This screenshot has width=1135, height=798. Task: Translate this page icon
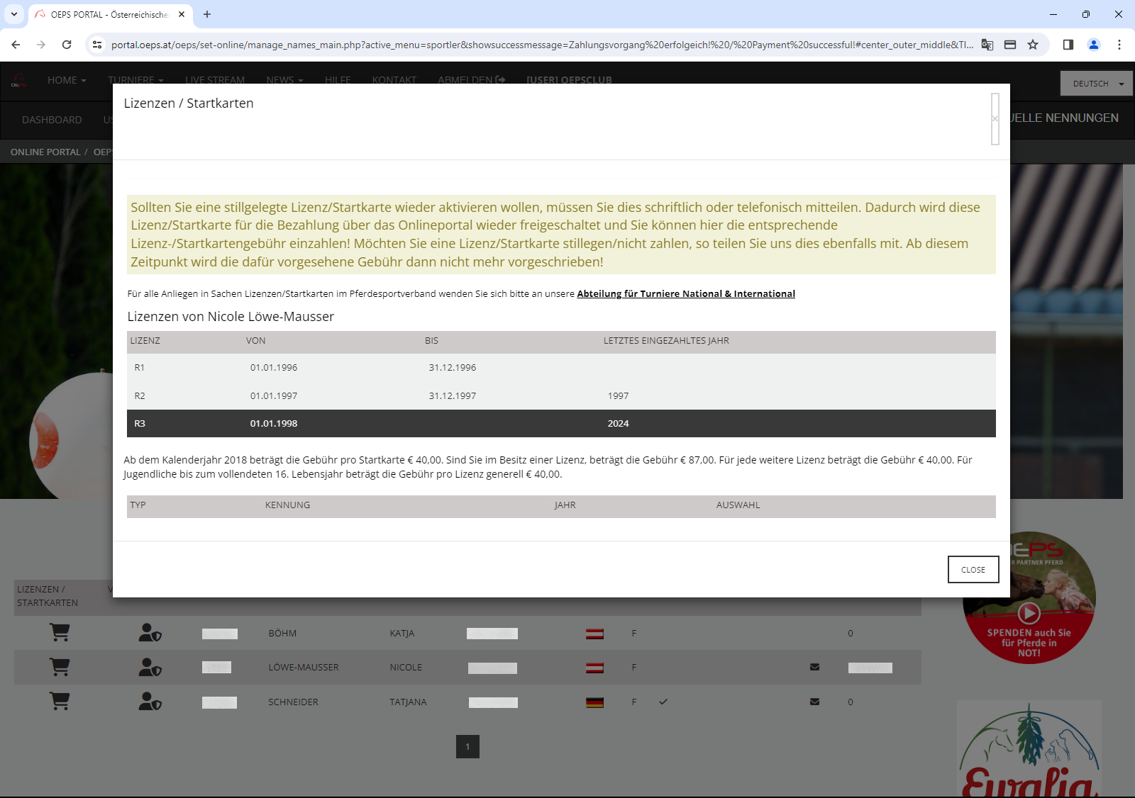[x=987, y=45]
